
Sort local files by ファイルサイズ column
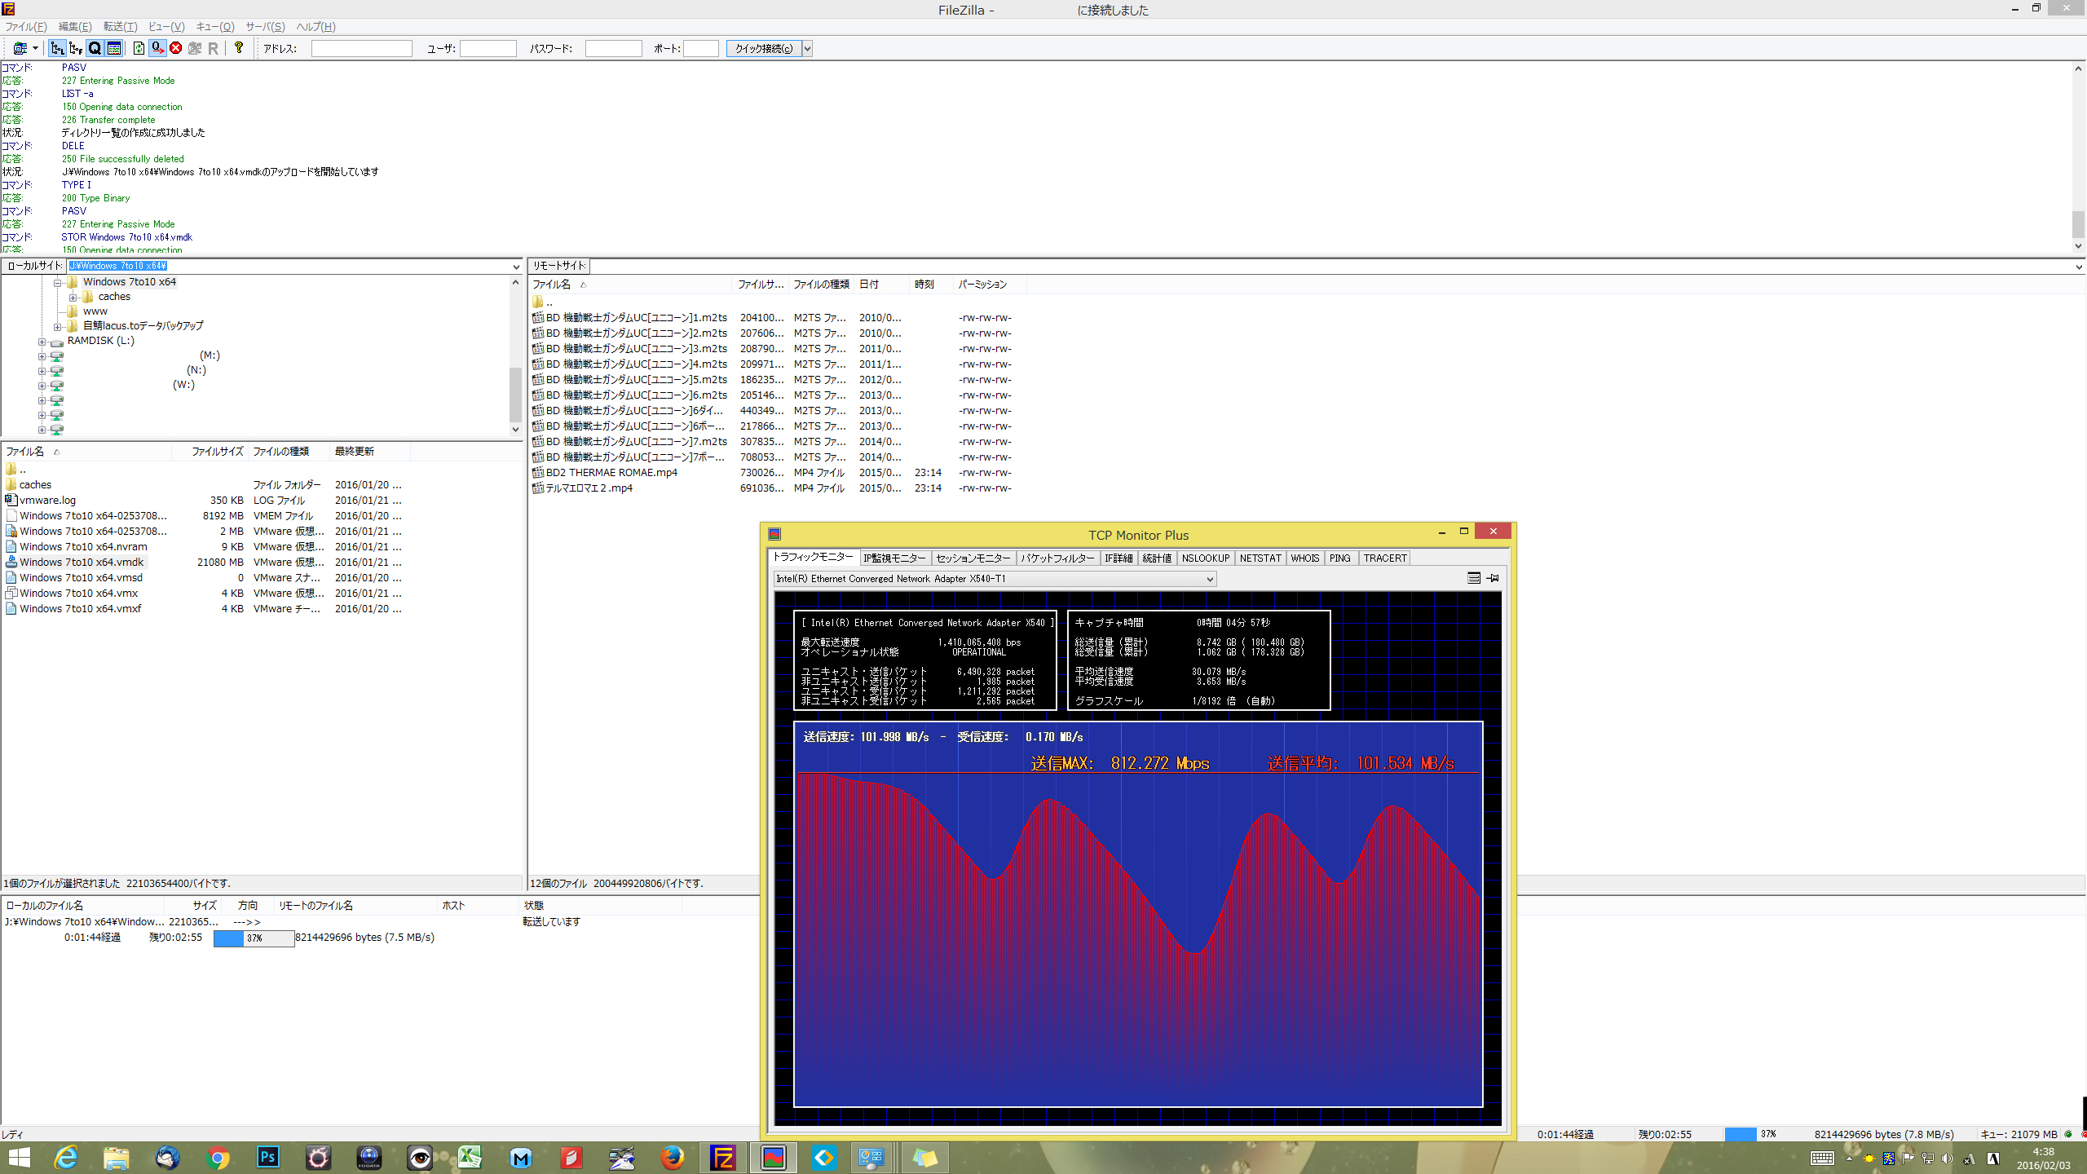[x=217, y=452]
